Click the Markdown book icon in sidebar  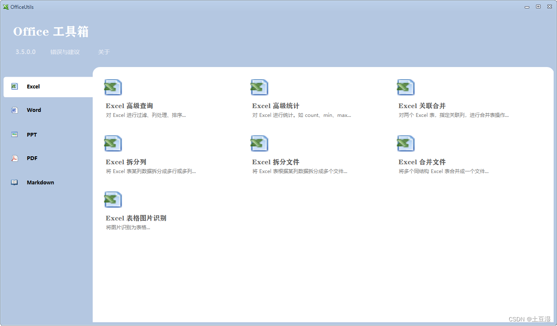pyautogui.click(x=14, y=182)
